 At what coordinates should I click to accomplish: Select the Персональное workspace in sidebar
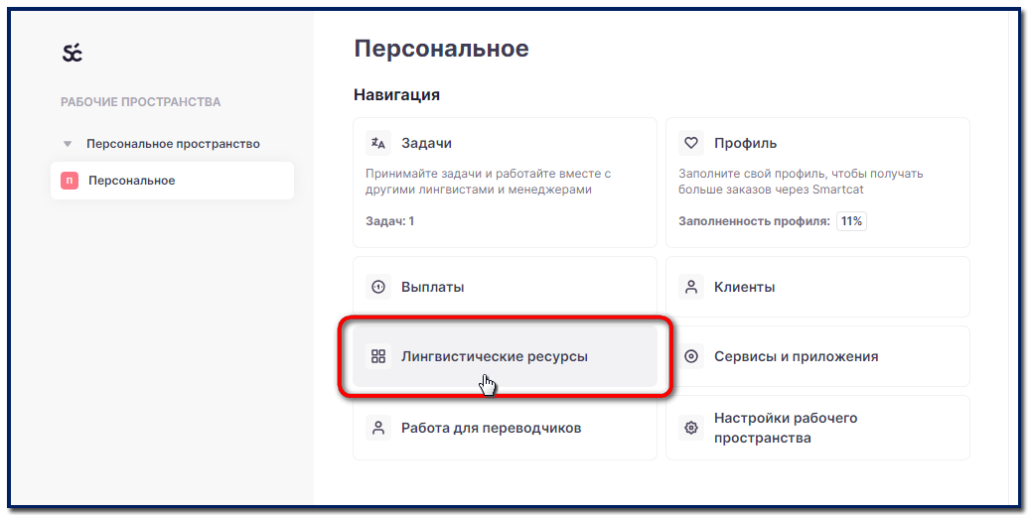pos(131,181)
